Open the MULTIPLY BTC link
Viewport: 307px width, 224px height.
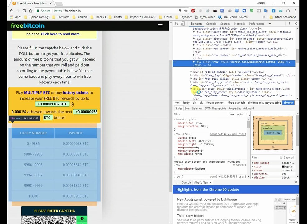37,92
